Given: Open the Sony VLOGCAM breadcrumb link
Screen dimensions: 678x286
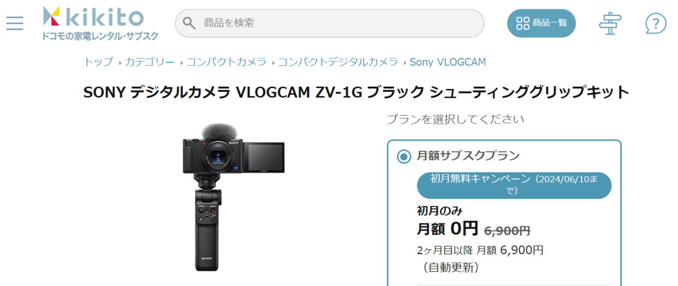Looking at the screenshot, I should (448, 62).
